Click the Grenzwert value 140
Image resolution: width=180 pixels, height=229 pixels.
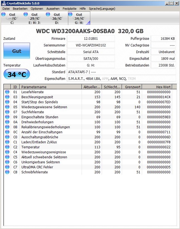137,107
